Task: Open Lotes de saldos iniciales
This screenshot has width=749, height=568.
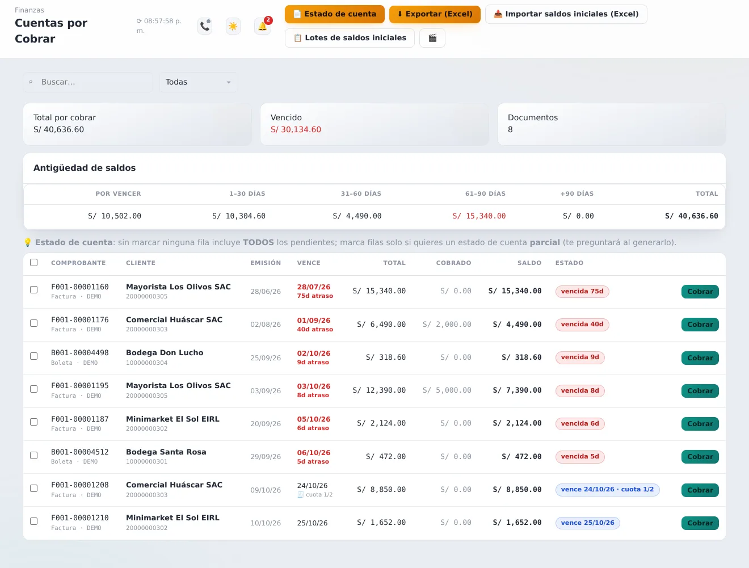Action: [x=350, y=38]
